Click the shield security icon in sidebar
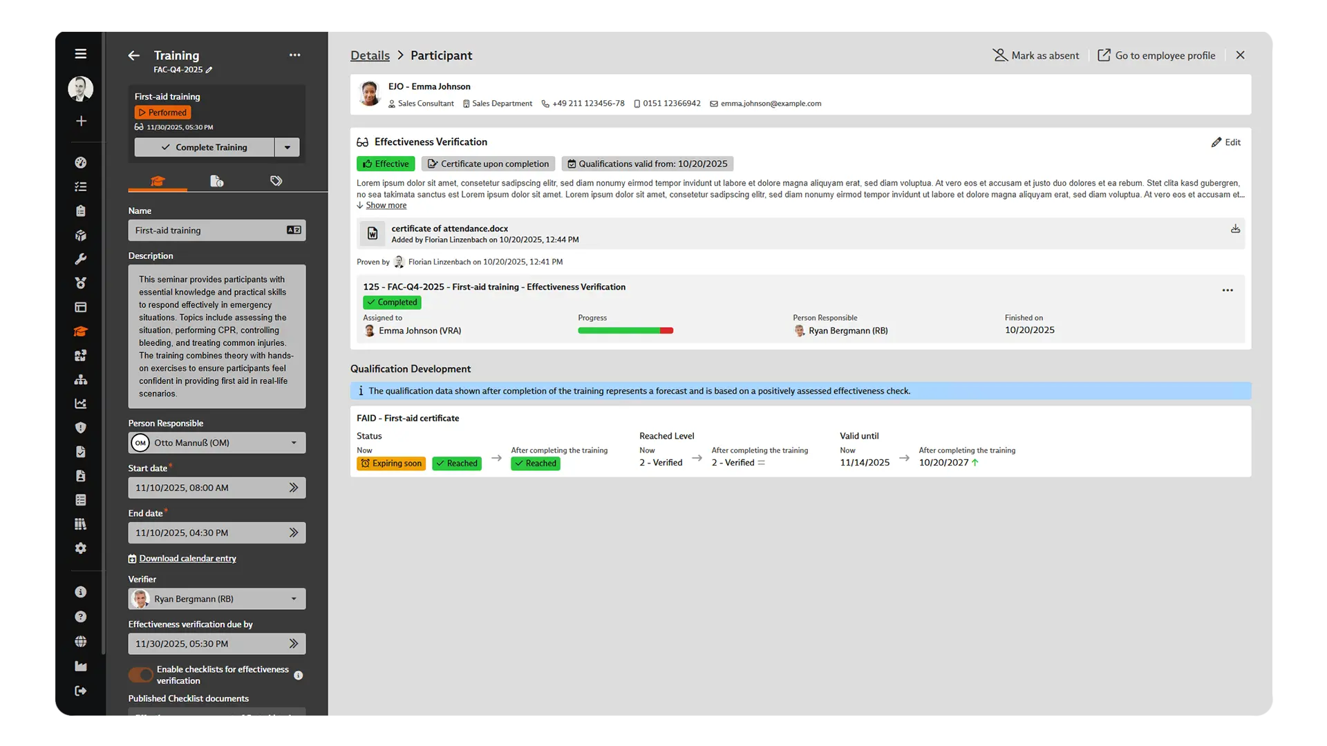The image size is (1327, 746). coord(81,427)
